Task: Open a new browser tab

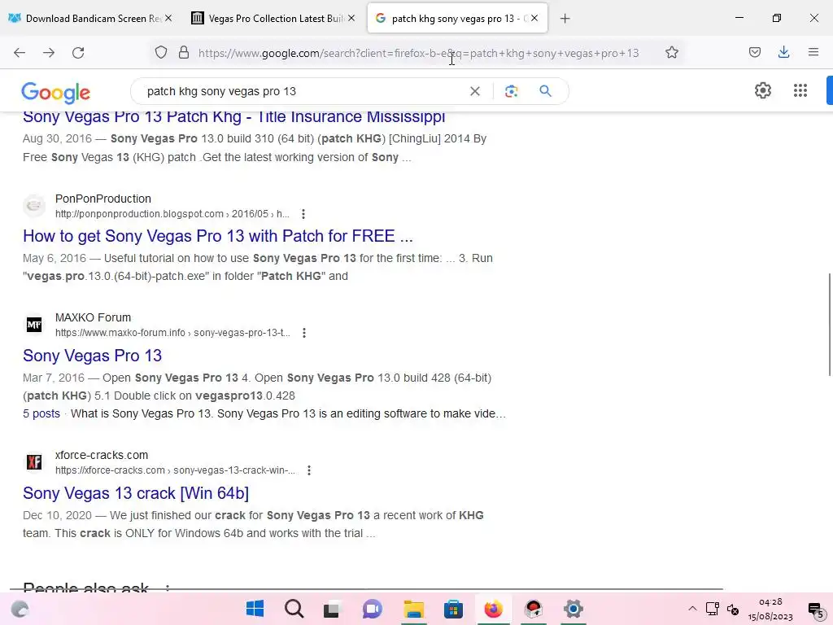Action: point(565,19)
